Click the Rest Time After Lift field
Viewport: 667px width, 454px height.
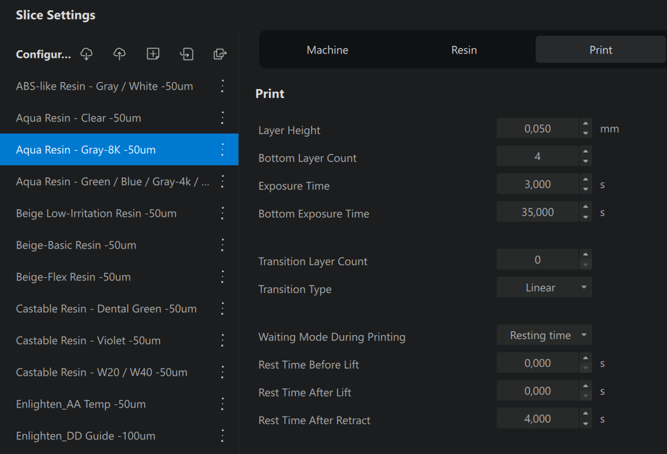point(537,391)
